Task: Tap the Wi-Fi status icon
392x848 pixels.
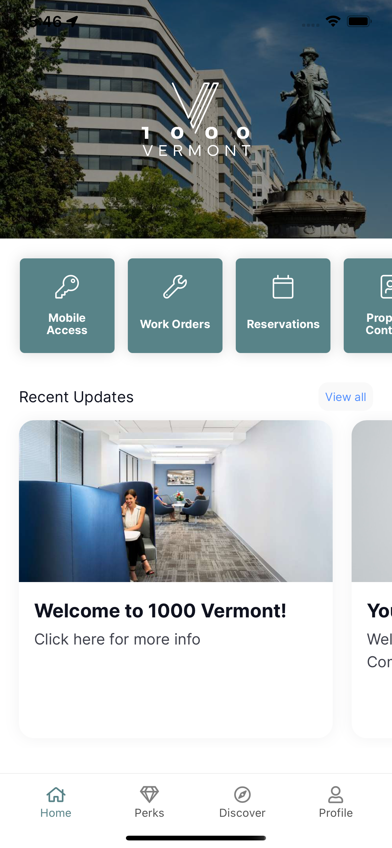Action: 333,21
